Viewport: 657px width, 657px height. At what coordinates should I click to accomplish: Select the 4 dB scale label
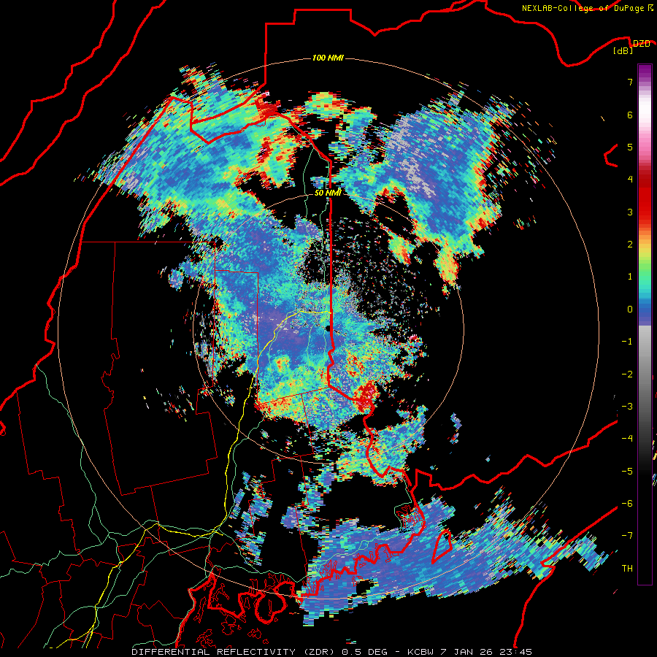pos(630,180)
